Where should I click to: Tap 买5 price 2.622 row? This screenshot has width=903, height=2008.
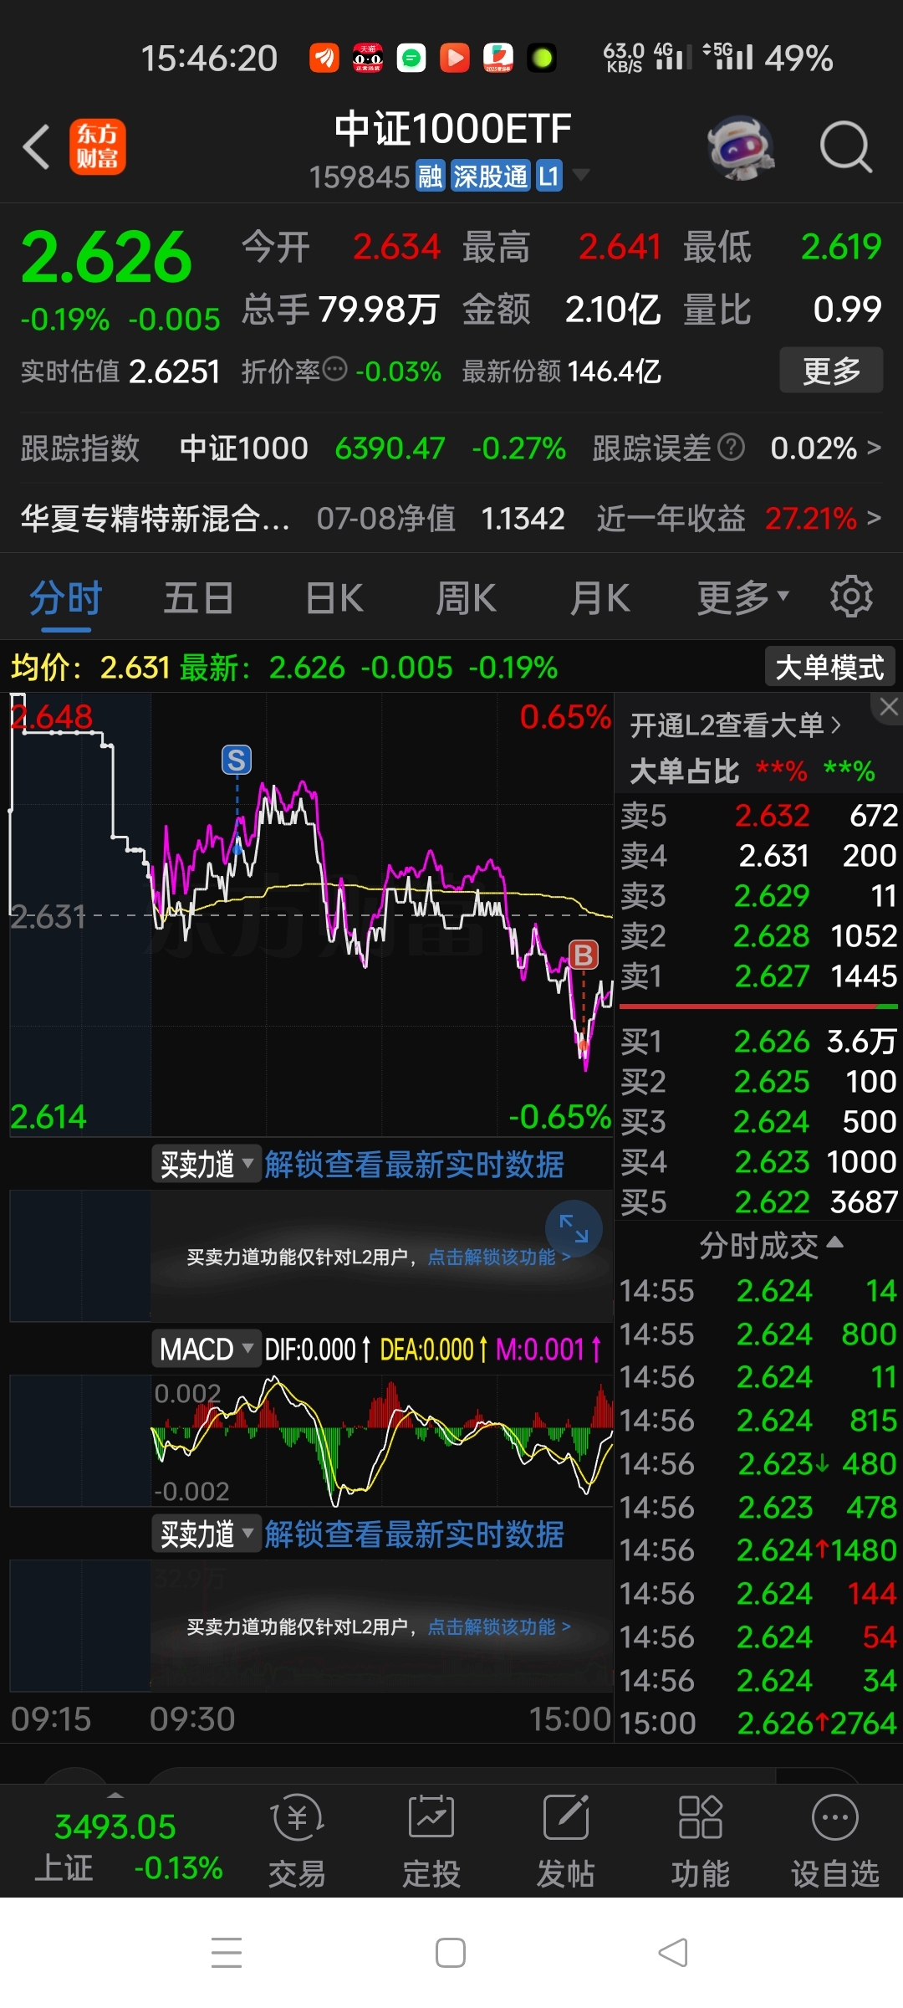point(759,1201)
